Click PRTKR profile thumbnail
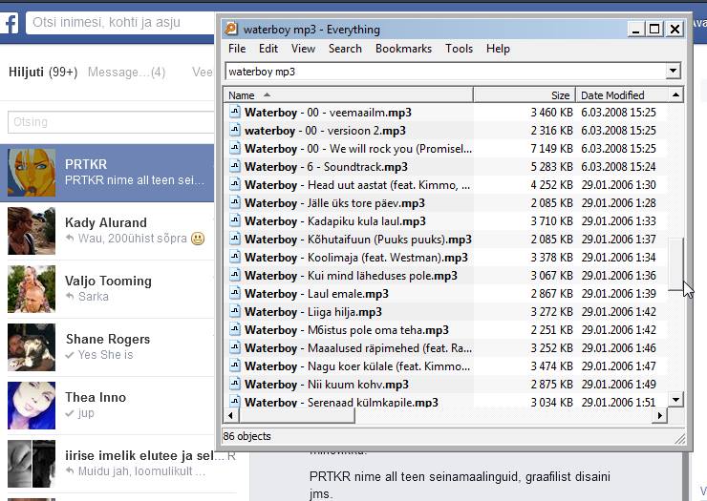 pyautogui.click(x=32, y=173)
